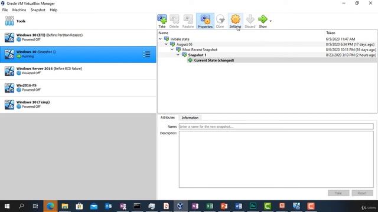The image size is (378, 212).
Task: Select Windows Server 2016 virtual machine
Action: [x=78, y=71]
